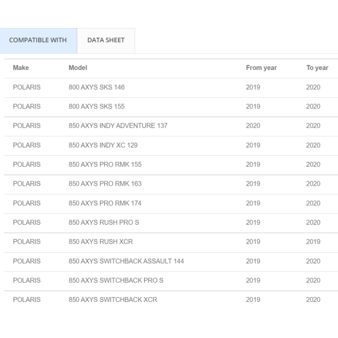Choose the 850 AXYS INDY XC 129 row
This screenshot has height=338, width=338.
[171, 145]
